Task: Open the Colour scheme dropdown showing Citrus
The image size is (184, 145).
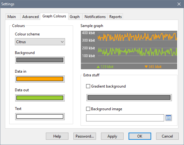Action: pyautogui.click(x=40, y=42)
